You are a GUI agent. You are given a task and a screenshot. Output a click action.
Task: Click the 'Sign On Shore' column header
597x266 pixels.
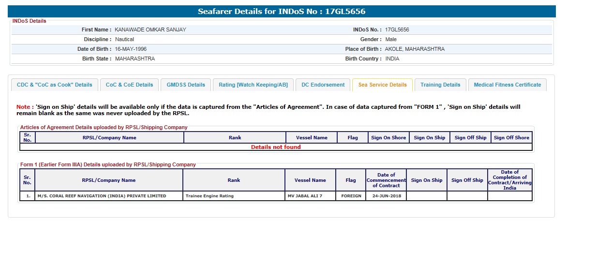tap(388, 138)
